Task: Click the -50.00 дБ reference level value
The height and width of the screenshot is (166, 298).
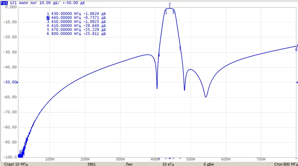Action: pyautogui.click(x=75, y=3)
